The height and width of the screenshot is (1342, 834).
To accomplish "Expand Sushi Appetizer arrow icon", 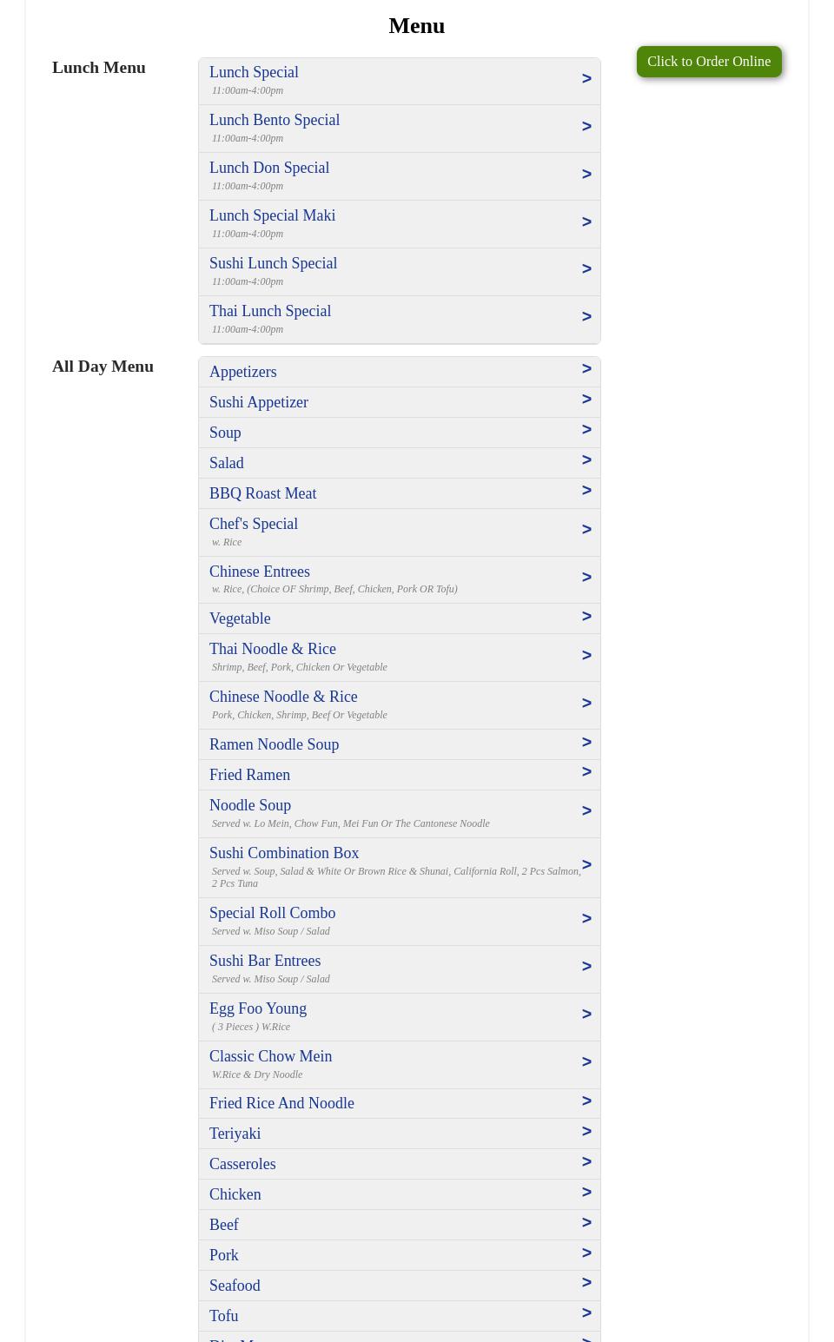I will 586,400.
